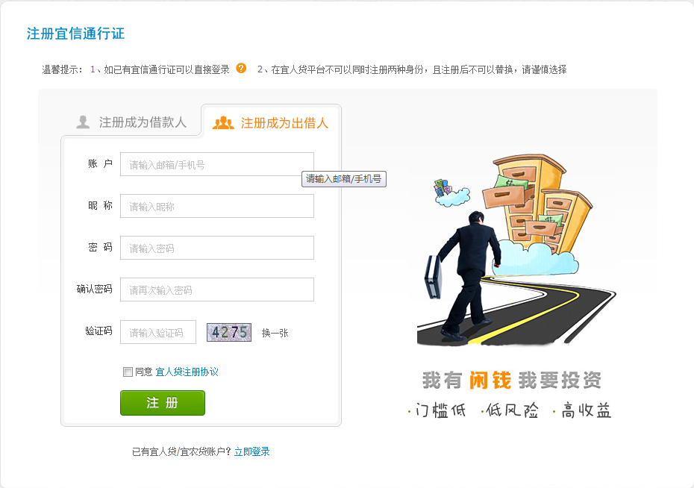This screenshot has height=488, width=694.
Task: Open the 宜人贷注册协议 link
Action: point(187,372)
